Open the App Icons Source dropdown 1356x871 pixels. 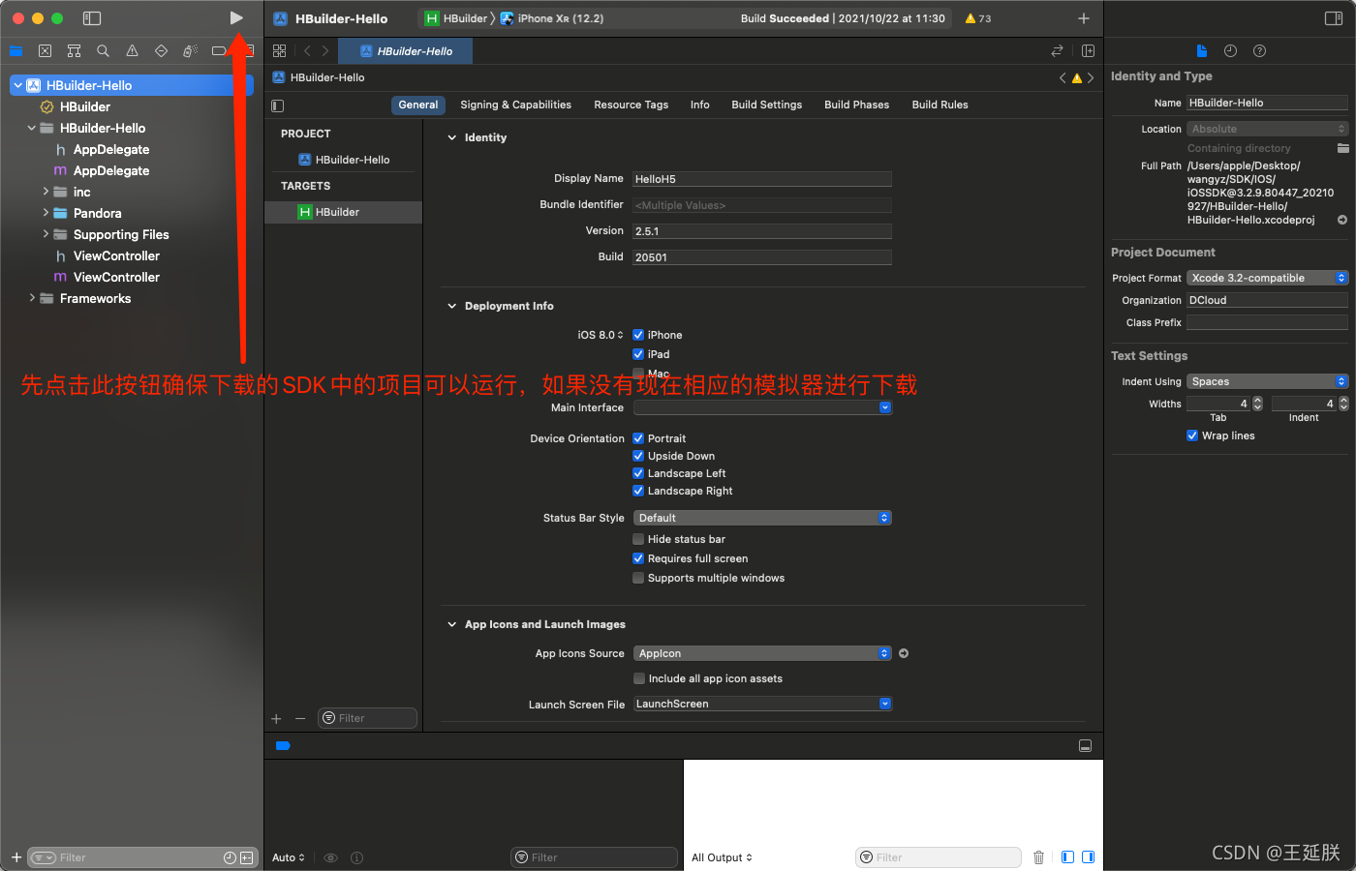(x=762, y=653)
